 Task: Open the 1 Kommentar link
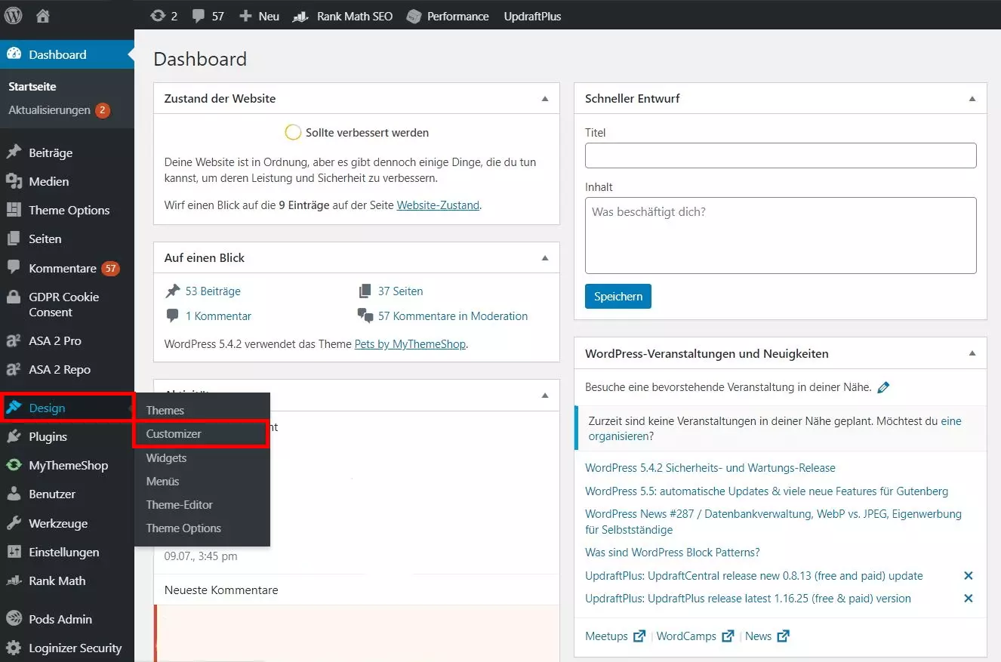[x=218, y=316]
